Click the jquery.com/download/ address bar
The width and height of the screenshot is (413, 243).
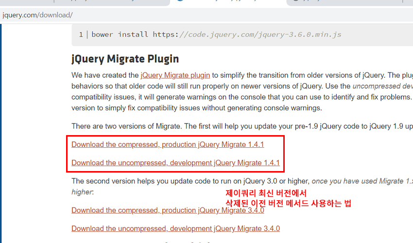pyautogui.click(x=206, y=15)
